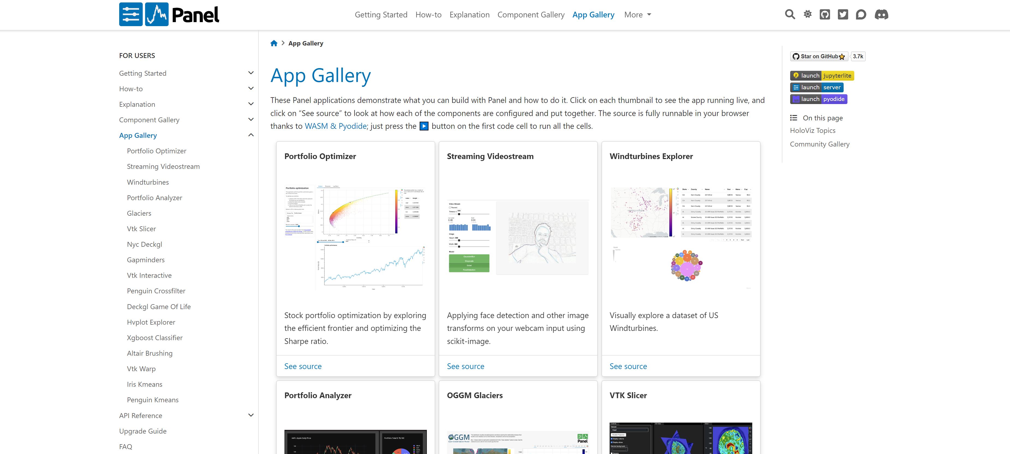The width and height of the screenshot is (1010, 454).
Task: Toggle the light/dark theme icon
Action: [x=807, y=14]
